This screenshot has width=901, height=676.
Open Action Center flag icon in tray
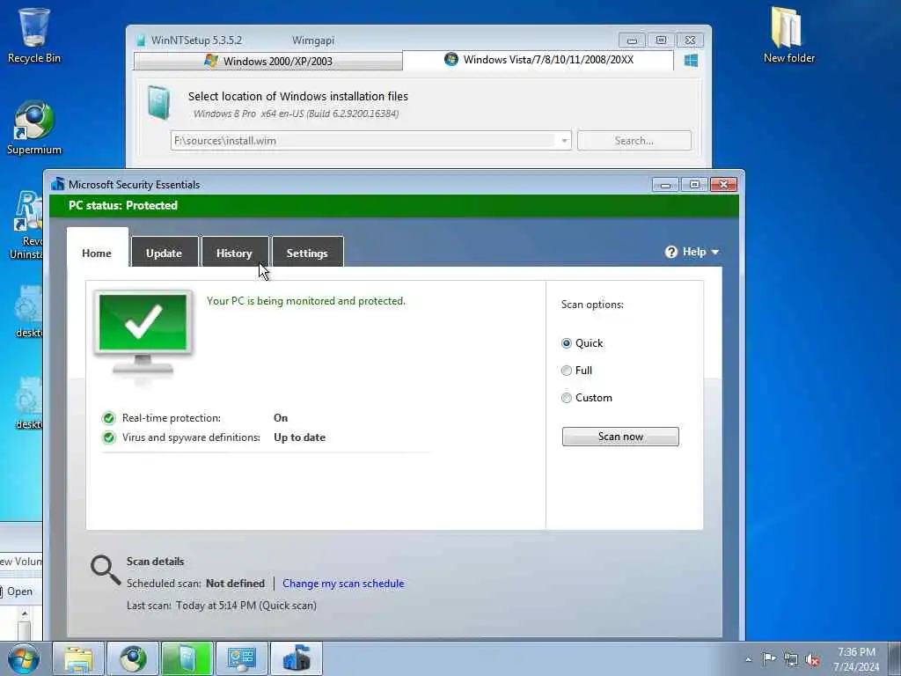click(x=769, y=659)
